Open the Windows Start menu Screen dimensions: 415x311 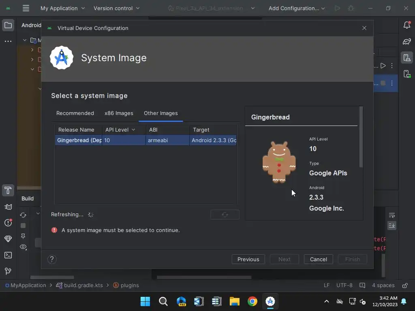coord(145,301)
